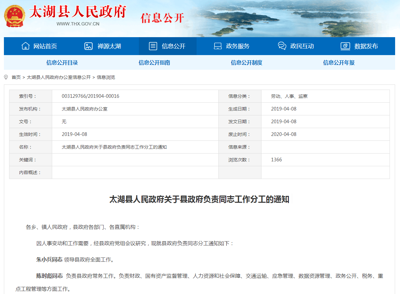The width and height of the screenshot is (400, 294).
Task: Click the bold name 朱小兵同志
Action: tap(49, 260)
